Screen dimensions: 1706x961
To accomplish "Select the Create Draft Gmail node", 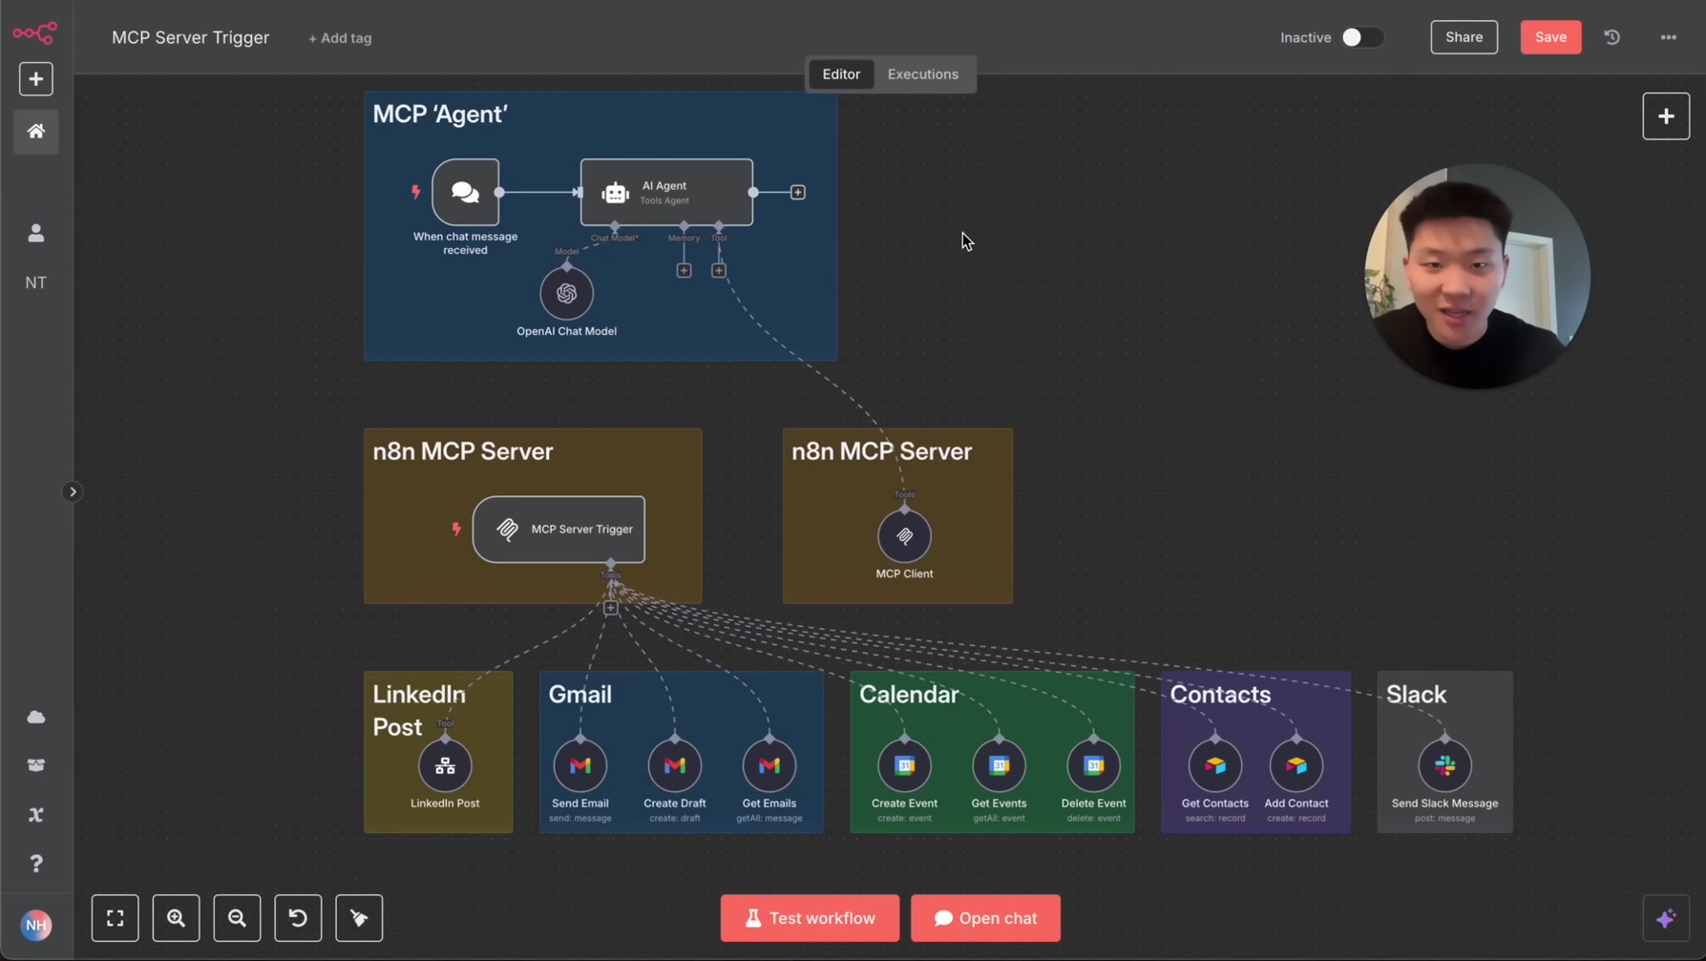I will (675, 765).
